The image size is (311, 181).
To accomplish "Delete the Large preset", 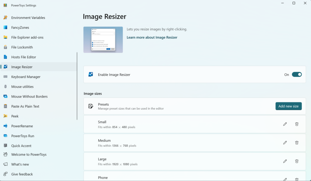I will pyautogui.click(x=297, y=161).
